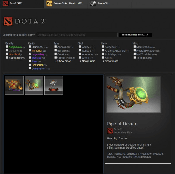Click Not Tradable or Usable in Crafting note
The height and width of the screenshot is (174, 175).
coord(129,144)
